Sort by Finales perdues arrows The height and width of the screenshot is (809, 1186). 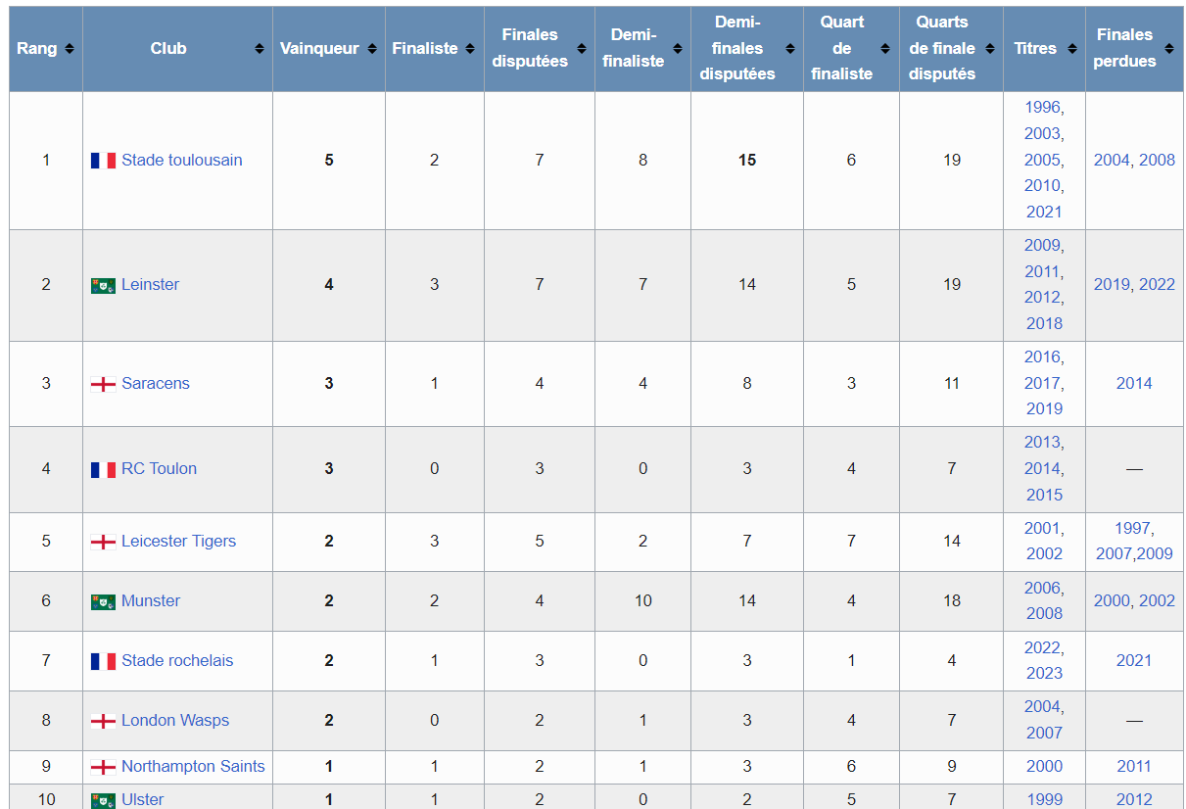[x=1170, y=49]
